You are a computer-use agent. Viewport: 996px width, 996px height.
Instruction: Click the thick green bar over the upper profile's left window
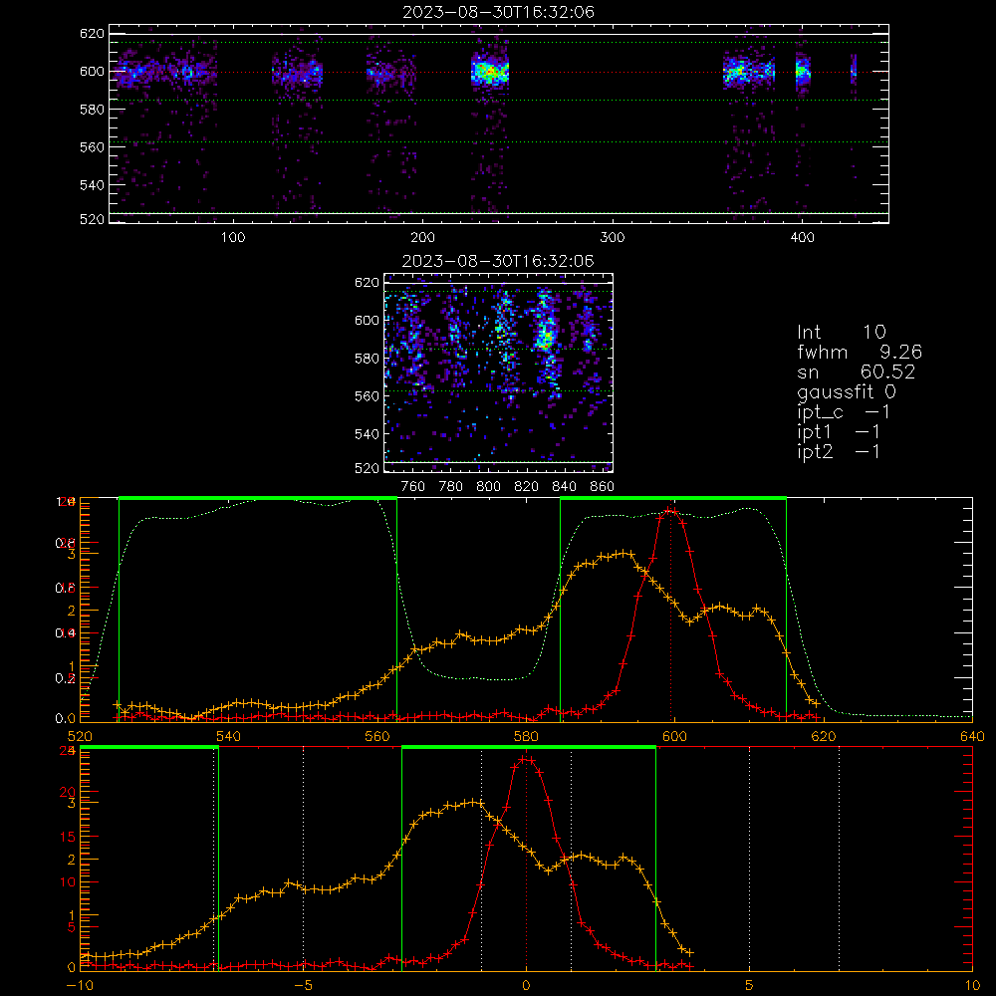click(x=258, y=498)
